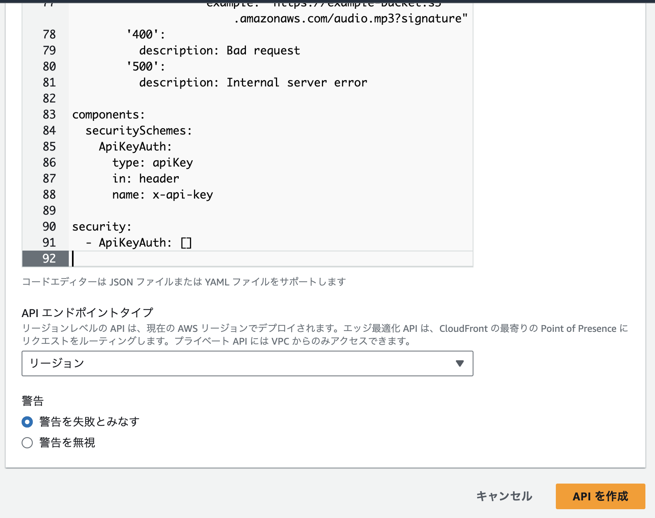Click 'description: Bad request' on line 79
655x518 pixels.
point(220,50)
